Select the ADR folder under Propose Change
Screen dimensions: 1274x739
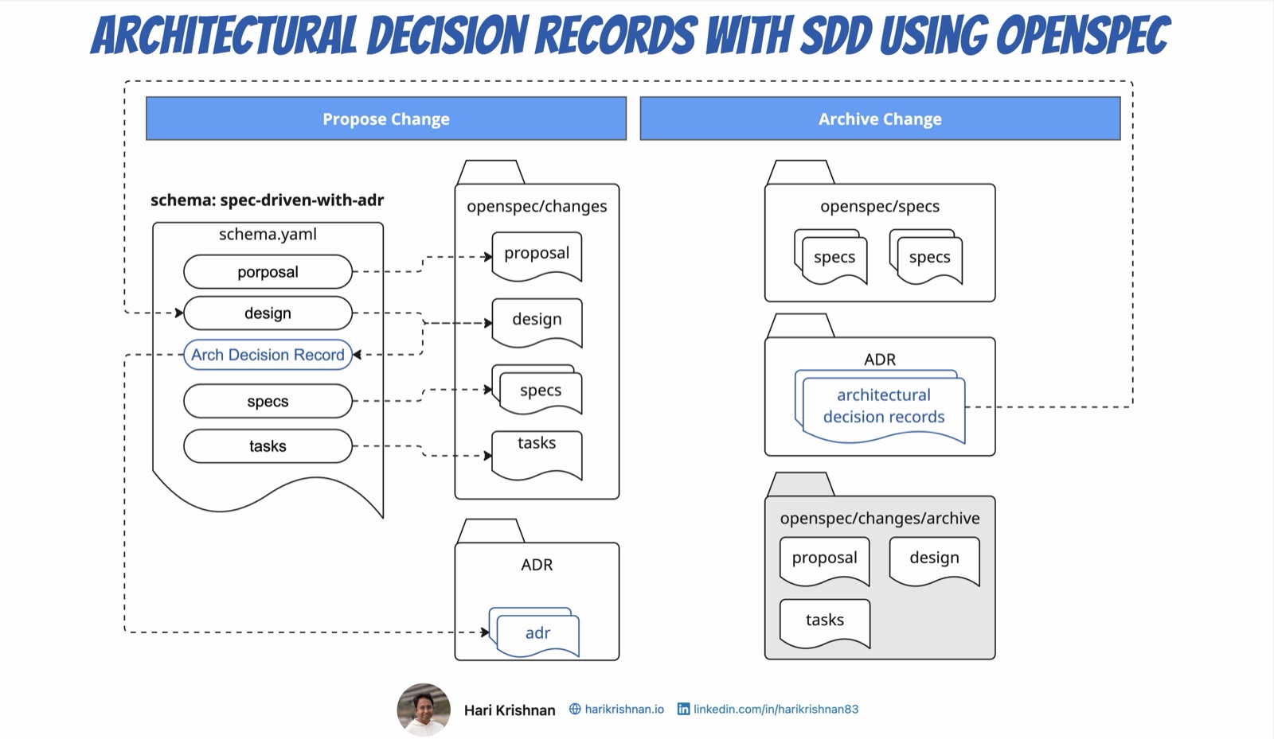pyautogui.click(x=537, y=565)
